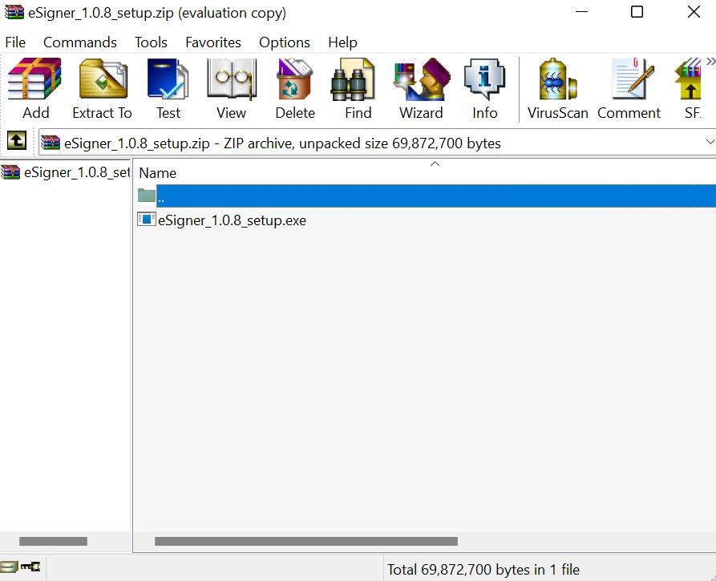
Task: Sort by the Name column header
Action: click(x=157, y=173)
